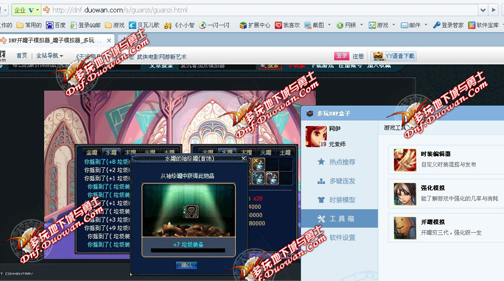504x281 pixels.
Task: Select 土罐 tab in right inventory panel
Action: pyautogui.click(x=285, y=152)
